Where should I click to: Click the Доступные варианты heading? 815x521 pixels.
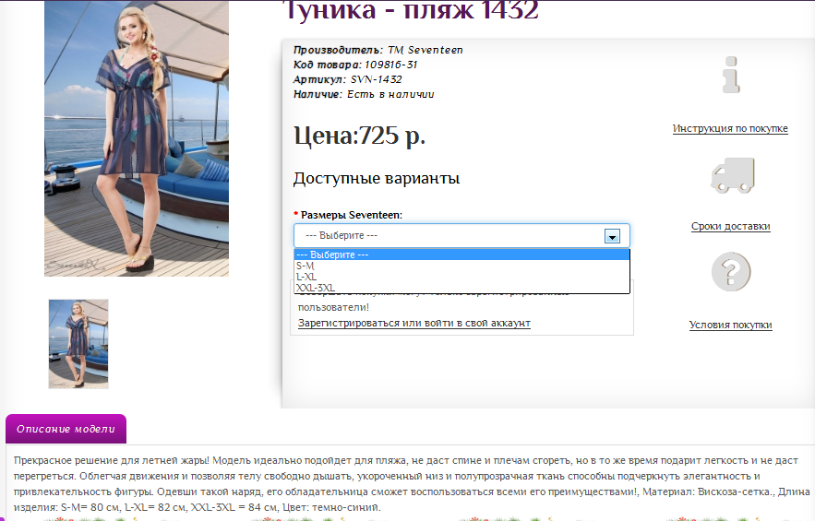coord(376,179)
